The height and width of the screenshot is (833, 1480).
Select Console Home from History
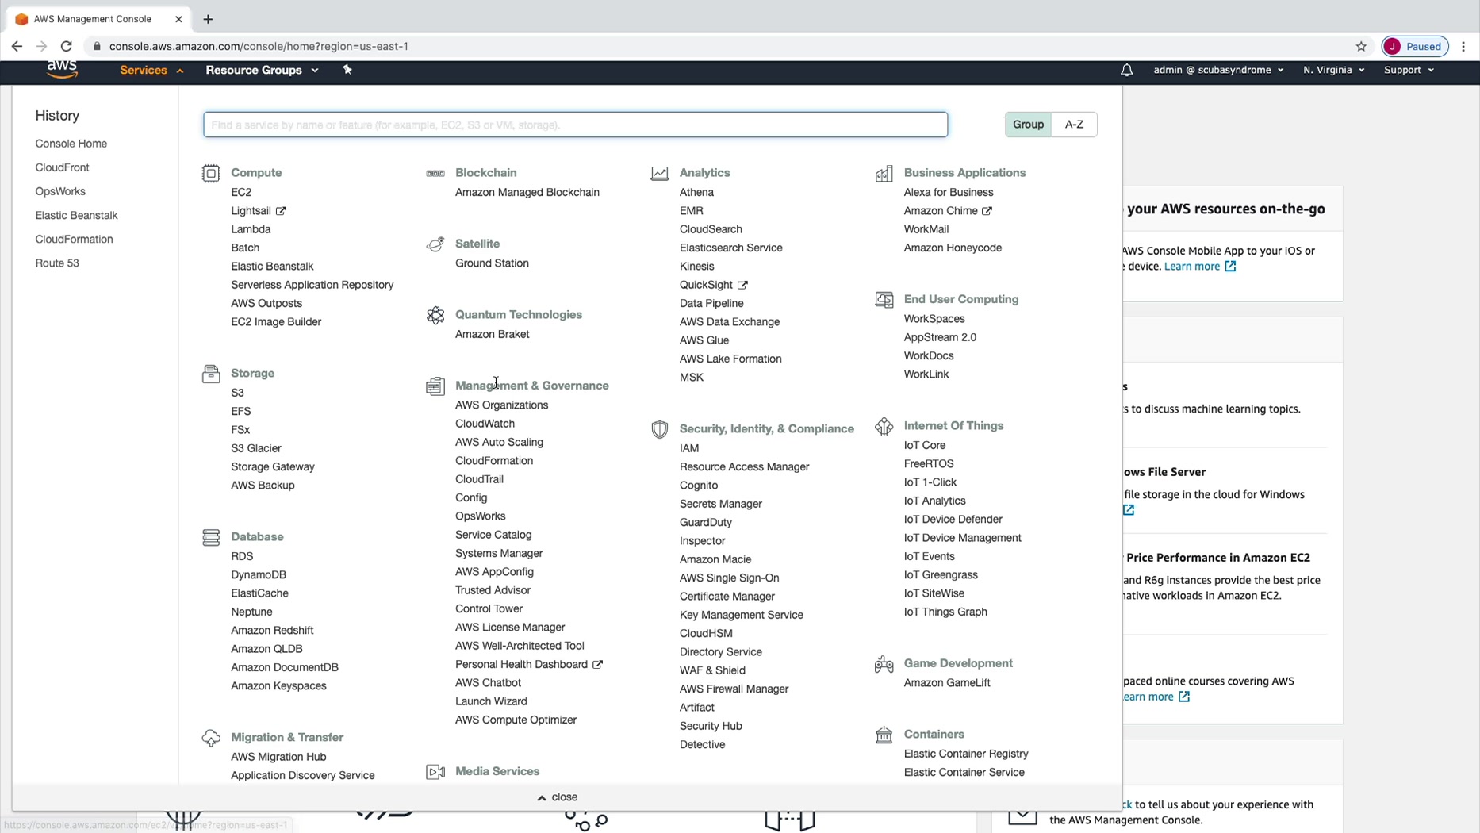71,144
